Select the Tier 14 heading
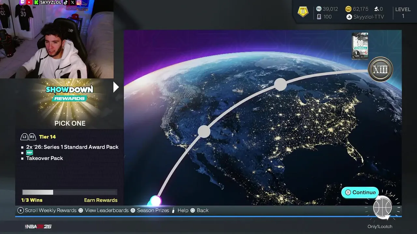The image size is (417, 234). point(47,137)
